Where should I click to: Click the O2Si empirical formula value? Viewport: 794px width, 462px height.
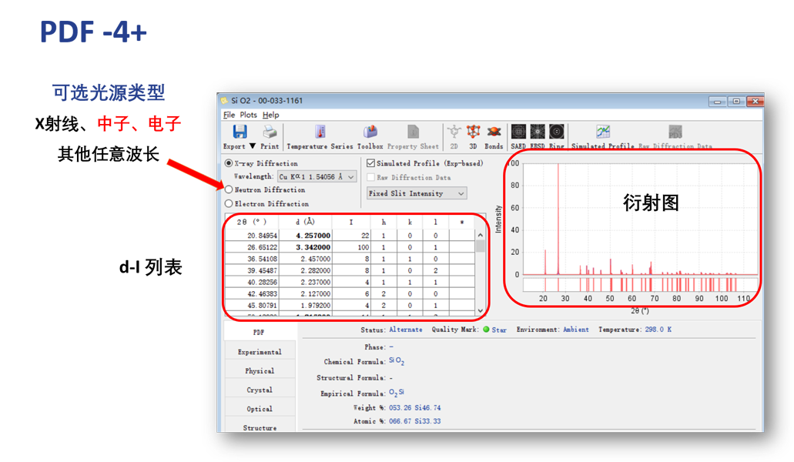tap(397, 393)
